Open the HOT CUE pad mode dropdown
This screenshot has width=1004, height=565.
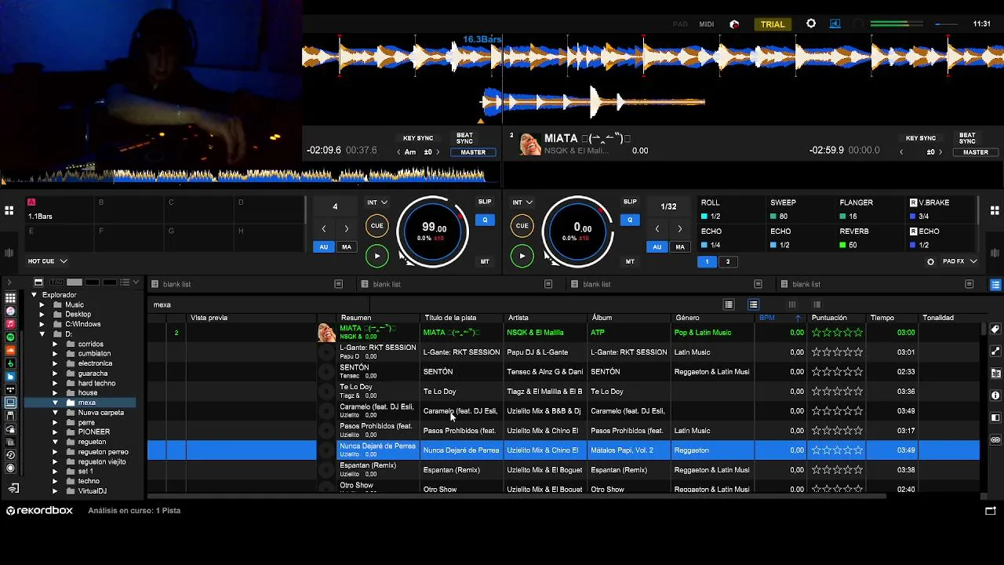(x=48, y=261)
